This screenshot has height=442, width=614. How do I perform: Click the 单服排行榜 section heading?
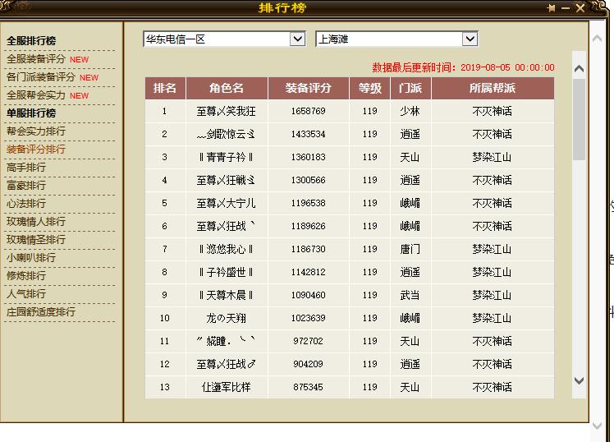(31, 113)
